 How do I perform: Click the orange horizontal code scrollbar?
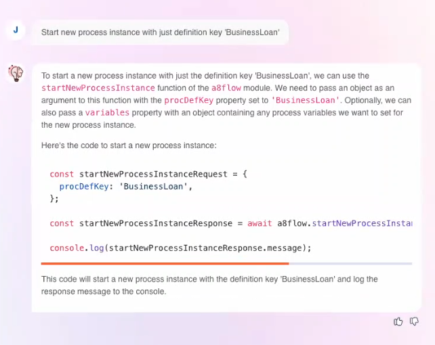coord(165,264)
